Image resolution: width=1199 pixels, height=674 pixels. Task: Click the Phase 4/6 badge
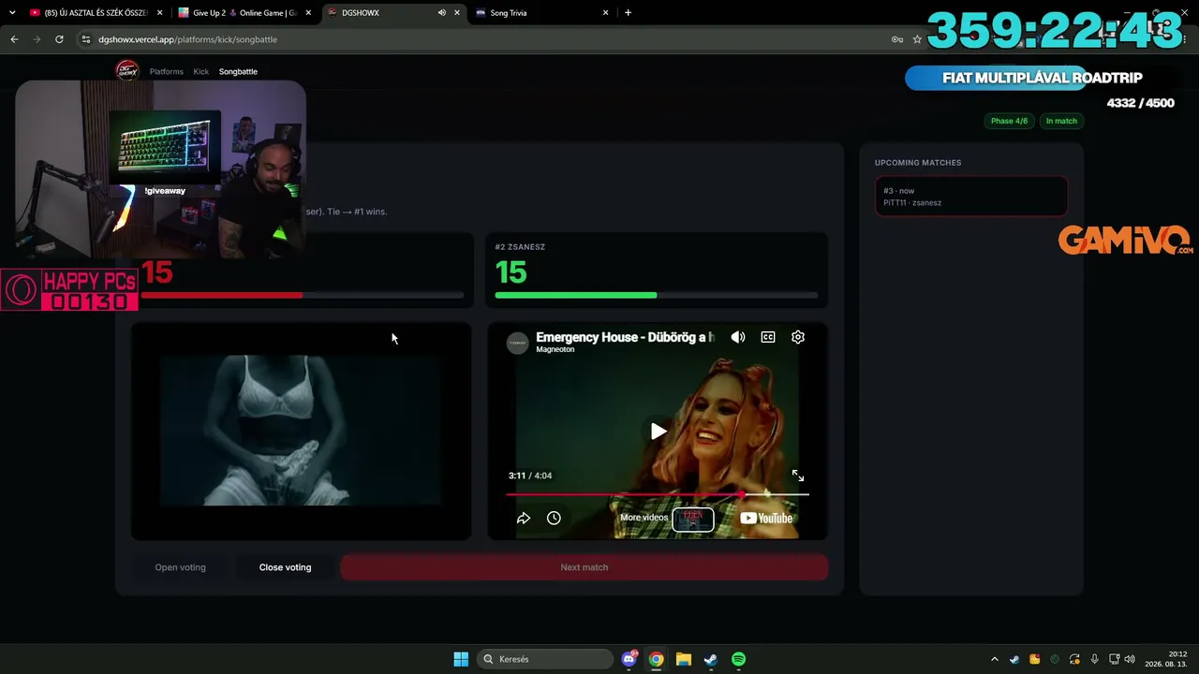1009,121
